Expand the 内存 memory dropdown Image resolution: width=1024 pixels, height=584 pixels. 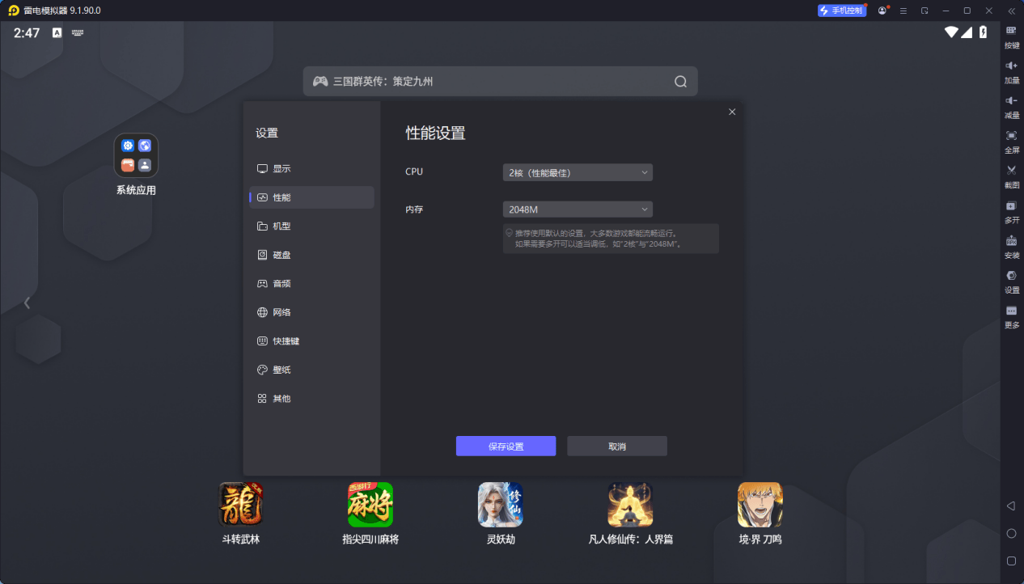[x=577, y=209]
